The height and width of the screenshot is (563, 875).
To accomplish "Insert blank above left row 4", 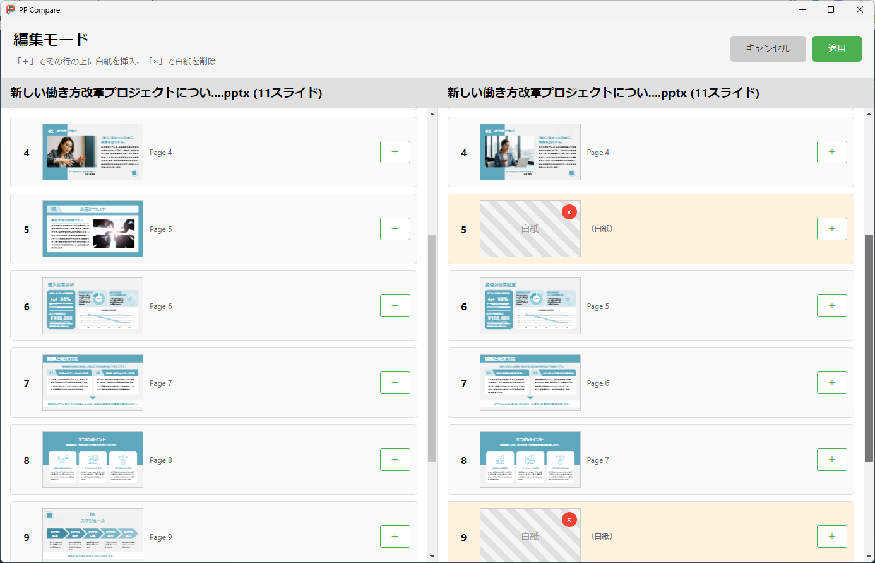I will coord(395,152).
